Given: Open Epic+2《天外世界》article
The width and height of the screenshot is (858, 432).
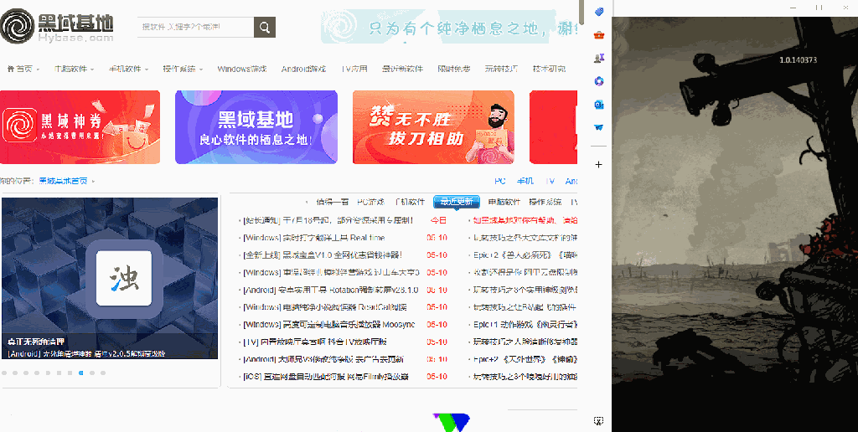Looking at the screenshot, I should (x=525, y=359).
